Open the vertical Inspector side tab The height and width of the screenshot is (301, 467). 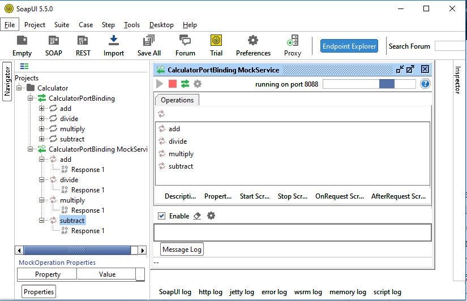(458, 80)
